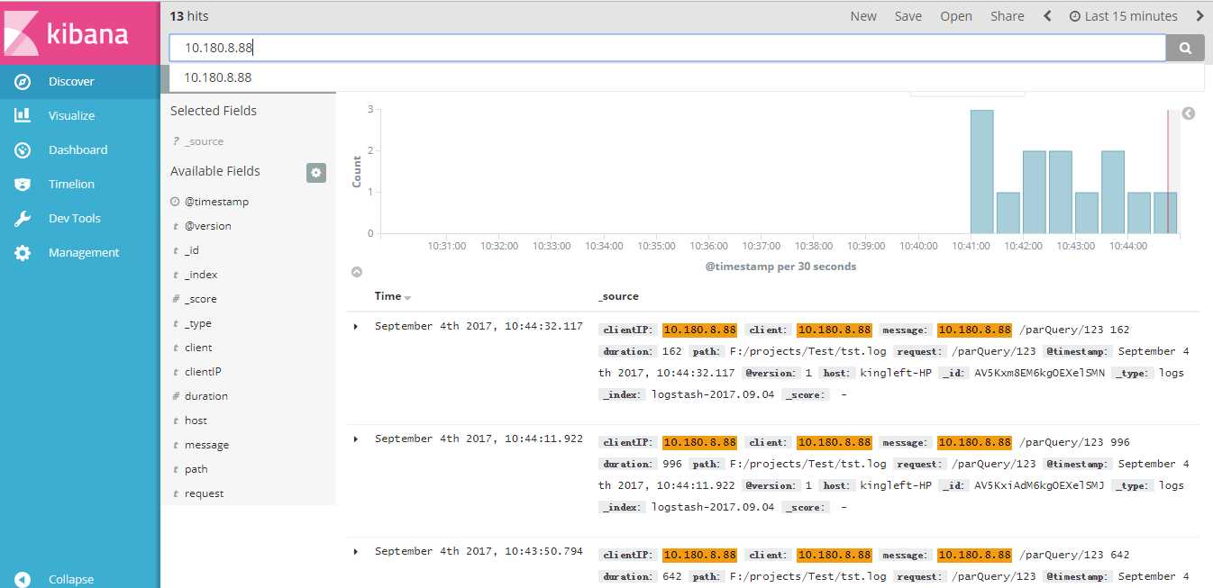The image size is (1213, 588).
Task: Select duration available field
Action: coord(205,396)
